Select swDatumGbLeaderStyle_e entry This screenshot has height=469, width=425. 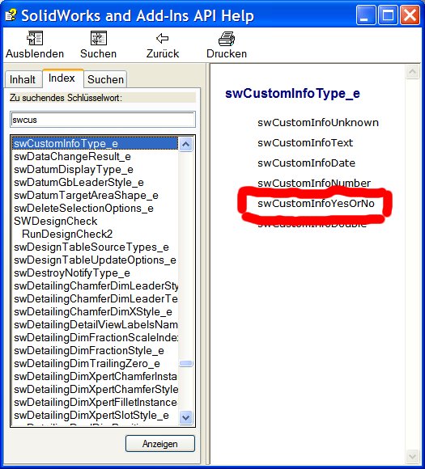tap(79, 182)
